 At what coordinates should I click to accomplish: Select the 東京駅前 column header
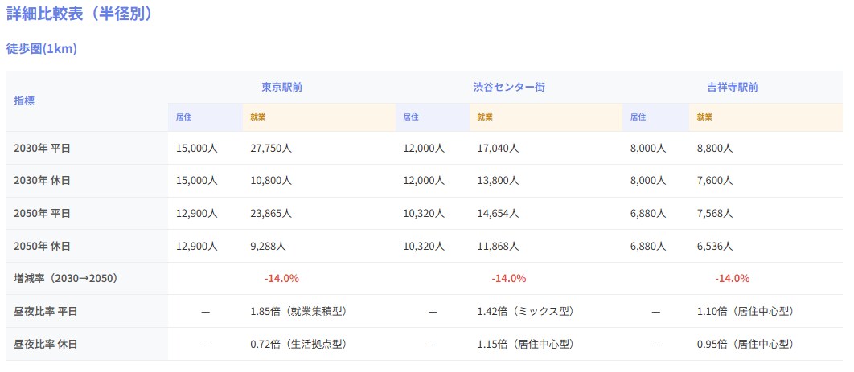(281, 87)
